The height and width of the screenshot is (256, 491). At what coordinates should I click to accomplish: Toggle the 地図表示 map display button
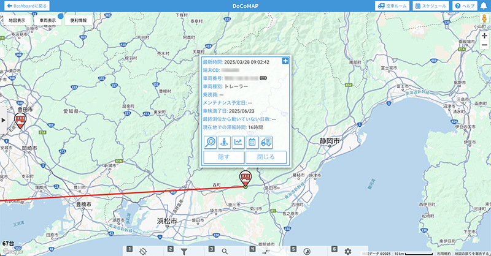[18, 20]
